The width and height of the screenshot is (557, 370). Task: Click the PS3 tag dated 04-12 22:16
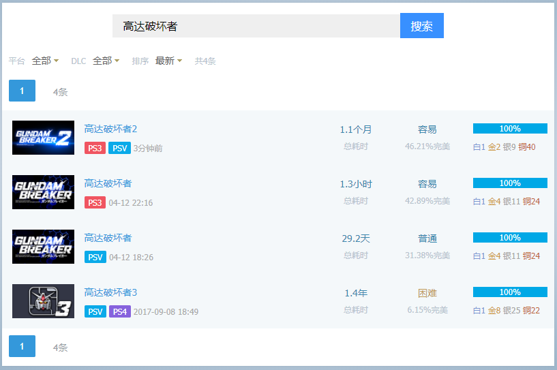(x=95, y=202)
